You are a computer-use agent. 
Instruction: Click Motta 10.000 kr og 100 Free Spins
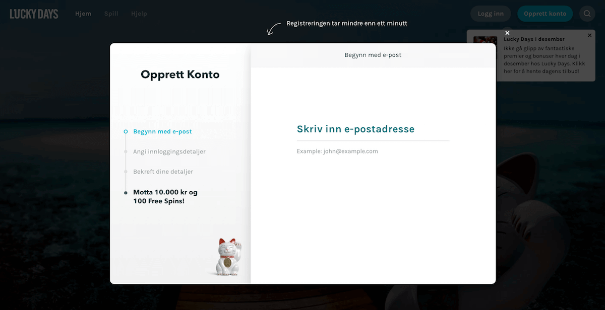[x=165, y=197]
